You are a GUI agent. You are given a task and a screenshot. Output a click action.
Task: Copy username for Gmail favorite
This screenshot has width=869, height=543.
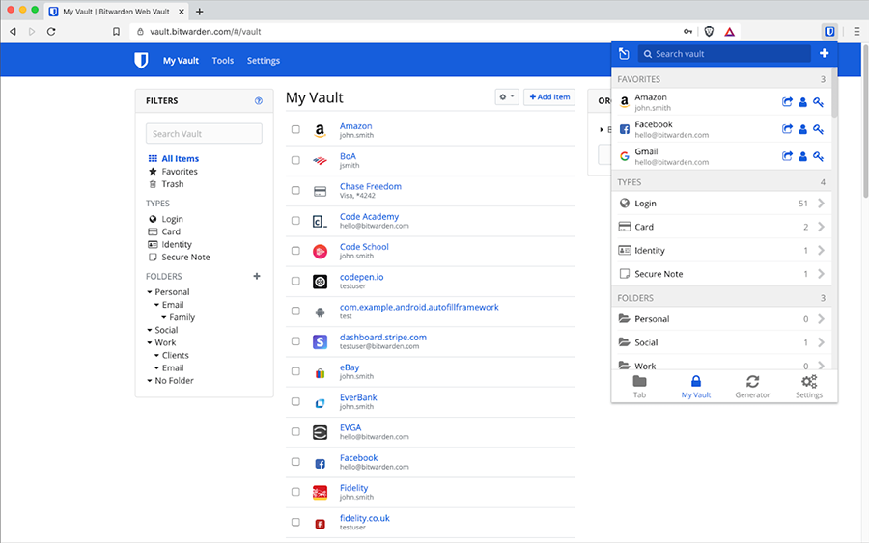pyautogui.click(x=802, y=156)
